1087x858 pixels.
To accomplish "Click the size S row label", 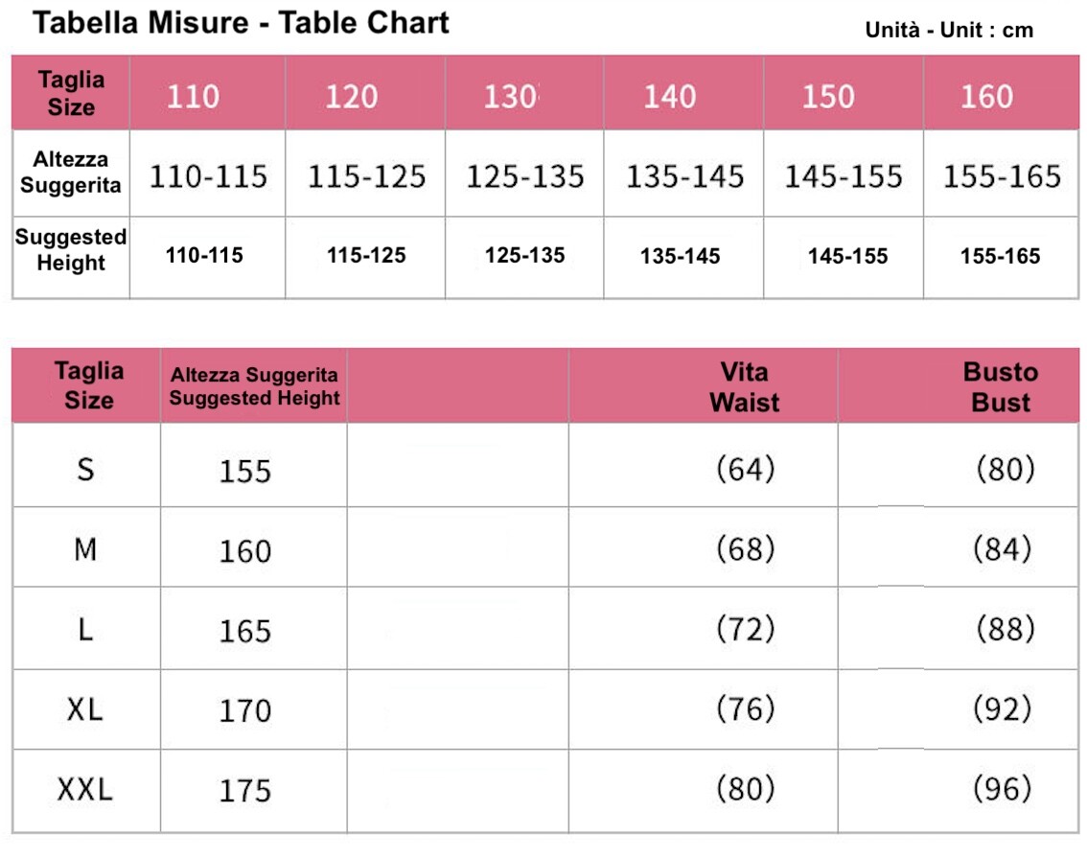I will tap(85, 470).
